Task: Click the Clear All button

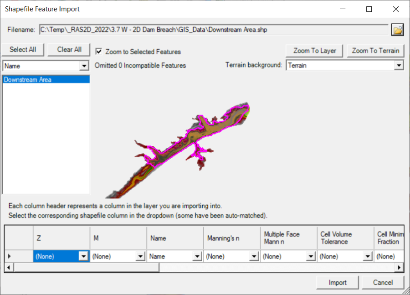Action: pyautogui.click(x=69, y=50)
